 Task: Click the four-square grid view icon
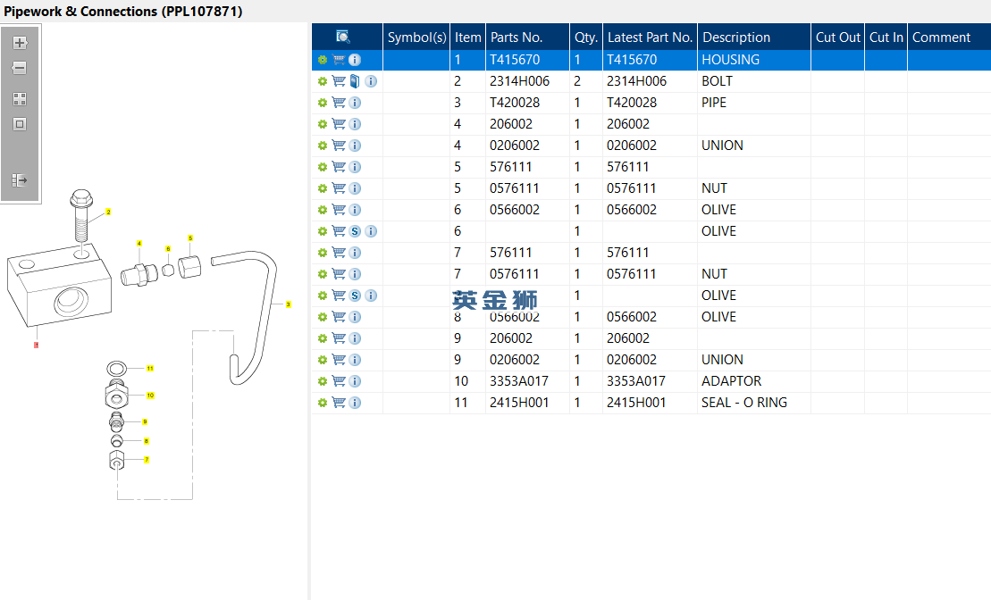point(20,99)
